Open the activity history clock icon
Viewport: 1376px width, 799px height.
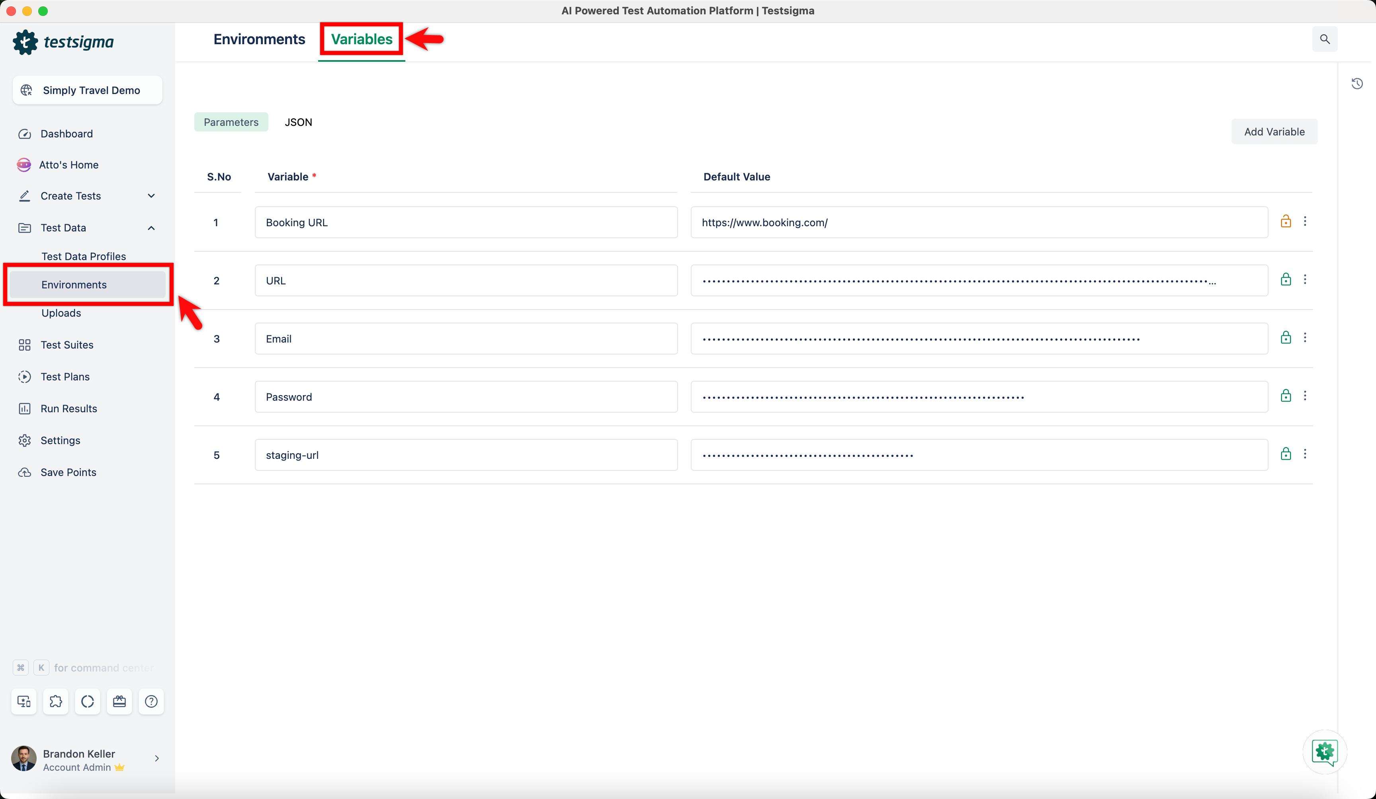[1356, 84]
